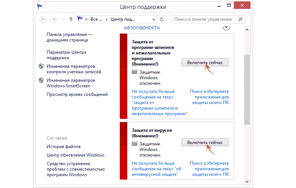Viewport: 296px width, 188px height.
Task: Click the 'Все ...' breadcrumb segment
Action: coord(96,19)
